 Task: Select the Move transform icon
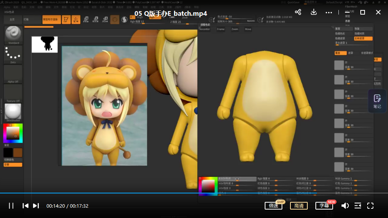point(86,20)
